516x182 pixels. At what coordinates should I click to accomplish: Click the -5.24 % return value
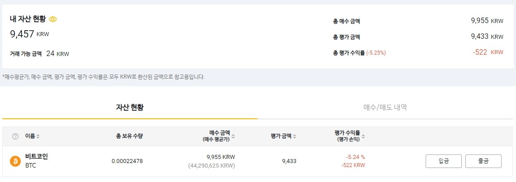(356, 157)
